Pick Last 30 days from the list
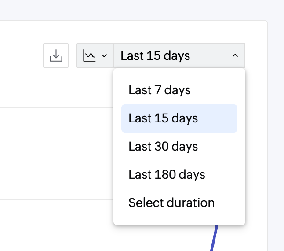The width and height of the screenshot is (284, 251). click(x=163, y=147)
